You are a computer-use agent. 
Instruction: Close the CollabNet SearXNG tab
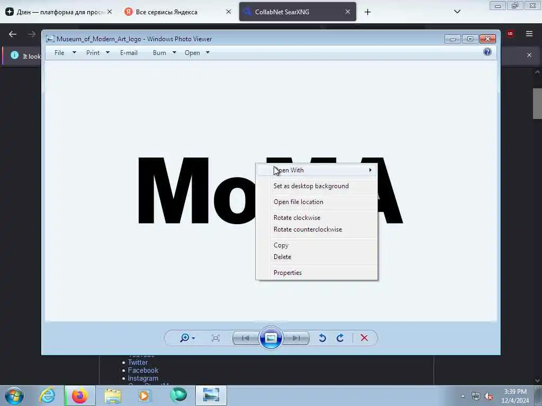(348, 12)
